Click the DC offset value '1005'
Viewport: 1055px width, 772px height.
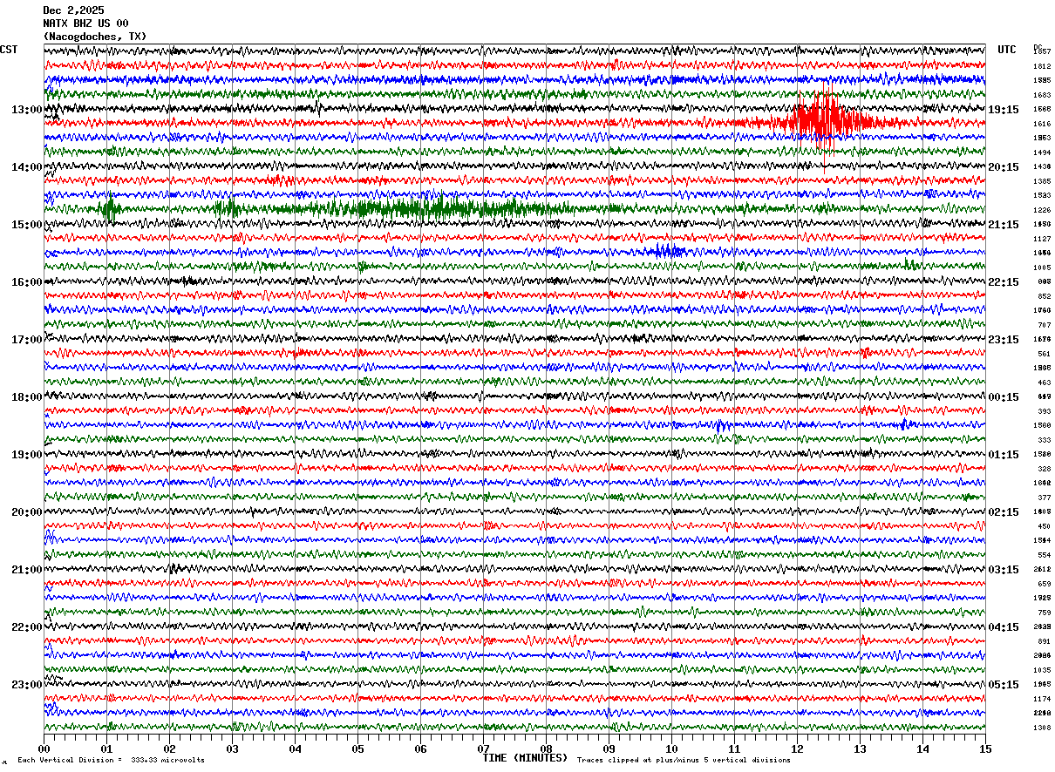(1042, 267)
